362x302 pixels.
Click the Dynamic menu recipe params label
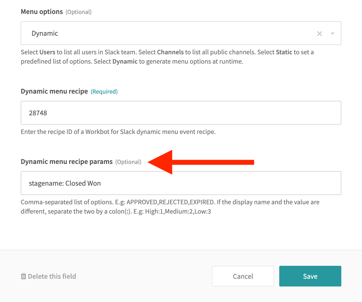(x=66, y=161)
